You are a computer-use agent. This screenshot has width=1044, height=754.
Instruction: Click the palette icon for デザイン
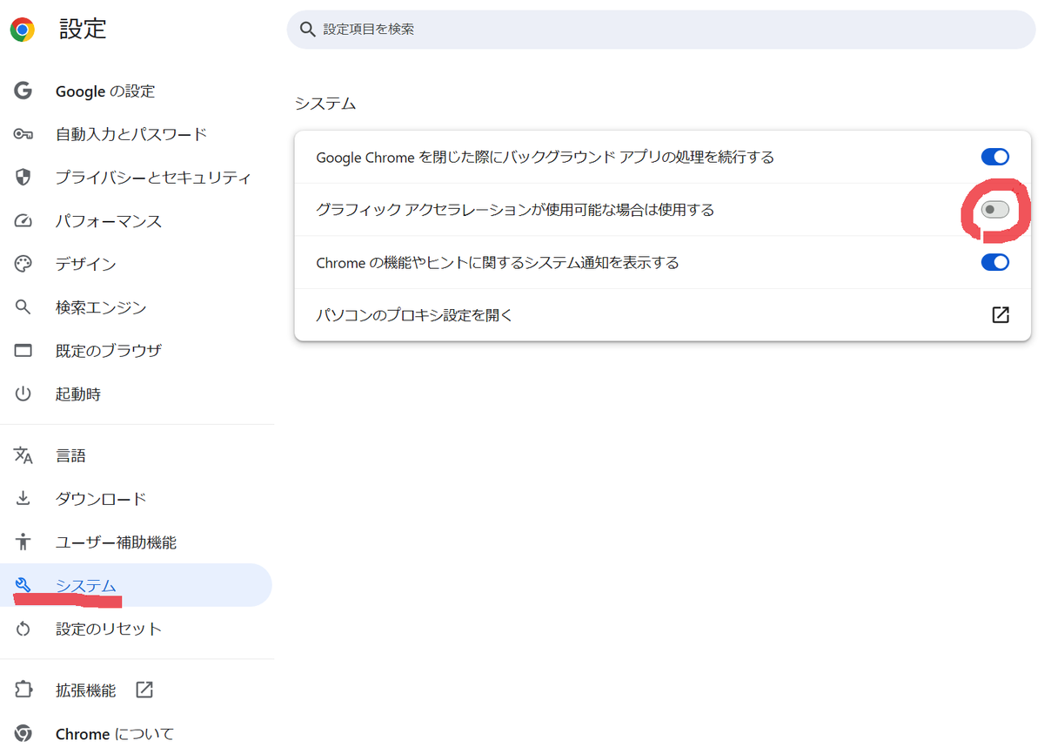(x=23, y=264)
